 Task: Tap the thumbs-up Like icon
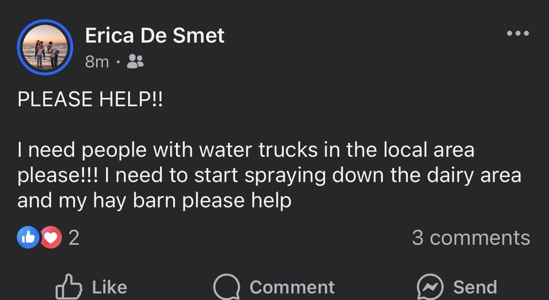coord(69,287)
